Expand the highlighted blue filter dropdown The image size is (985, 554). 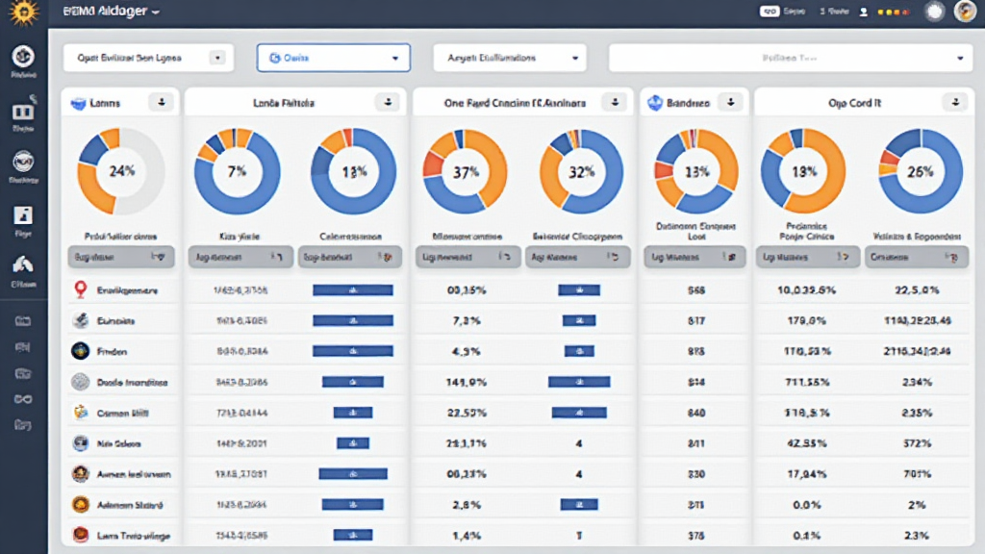(333, 58)
